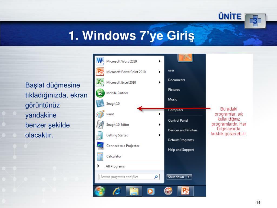
Task: Select Connect to a Projector entry
Action: pyautogui.click(x=129, y=146)
